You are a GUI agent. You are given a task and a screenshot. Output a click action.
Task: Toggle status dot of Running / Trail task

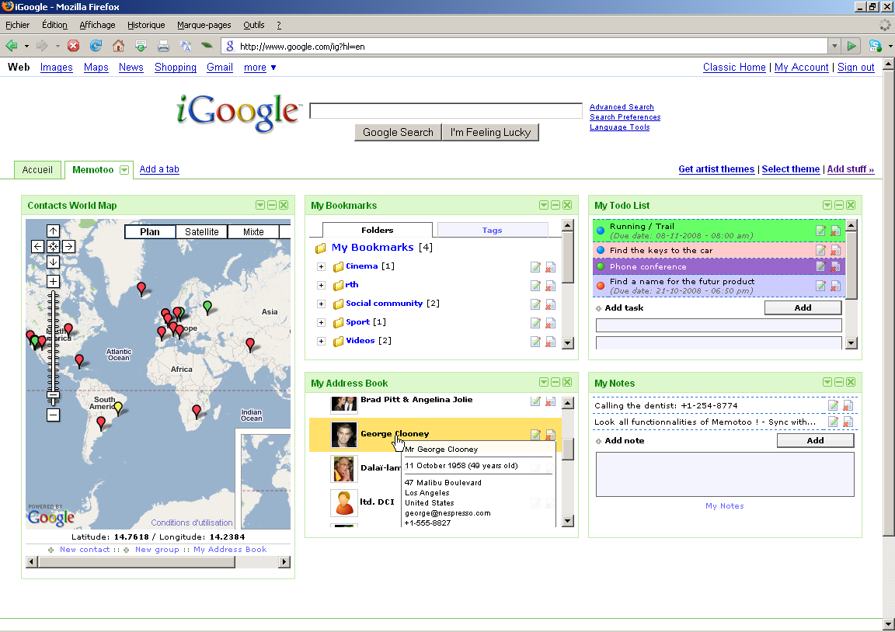[x=601, y=231]
